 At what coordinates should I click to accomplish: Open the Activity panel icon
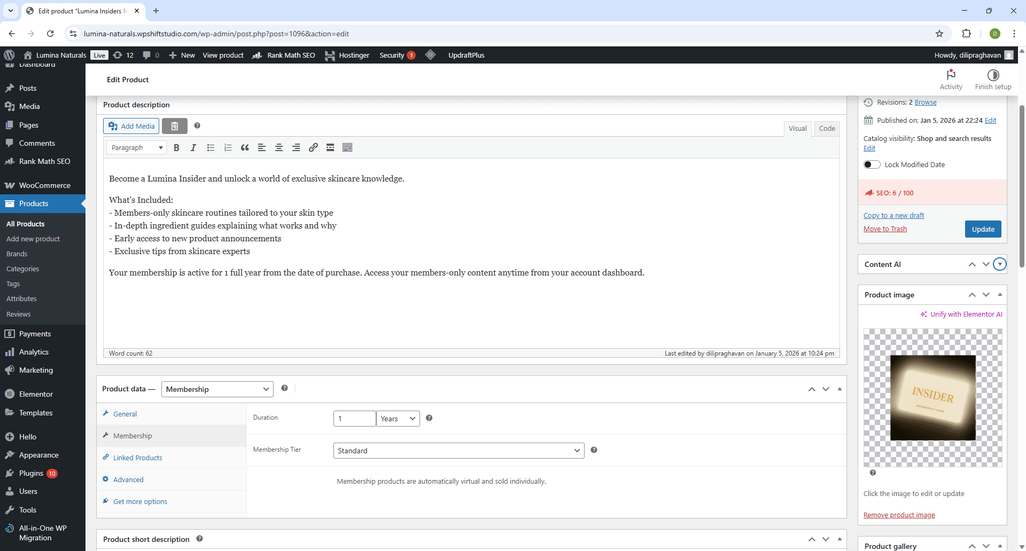951,79
